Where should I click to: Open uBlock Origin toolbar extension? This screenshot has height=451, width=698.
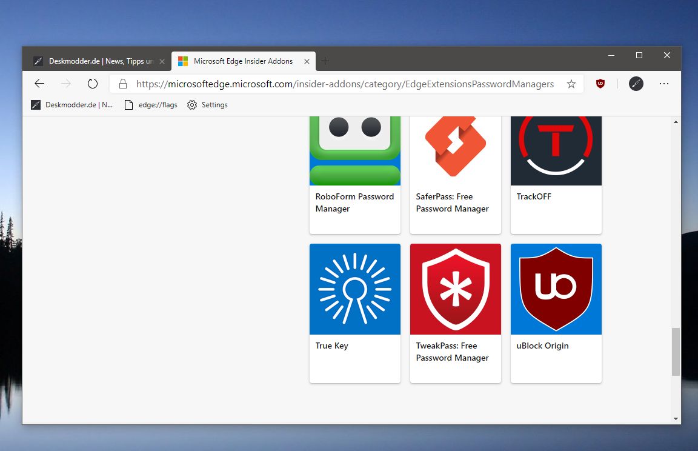[x=600, y=83]
